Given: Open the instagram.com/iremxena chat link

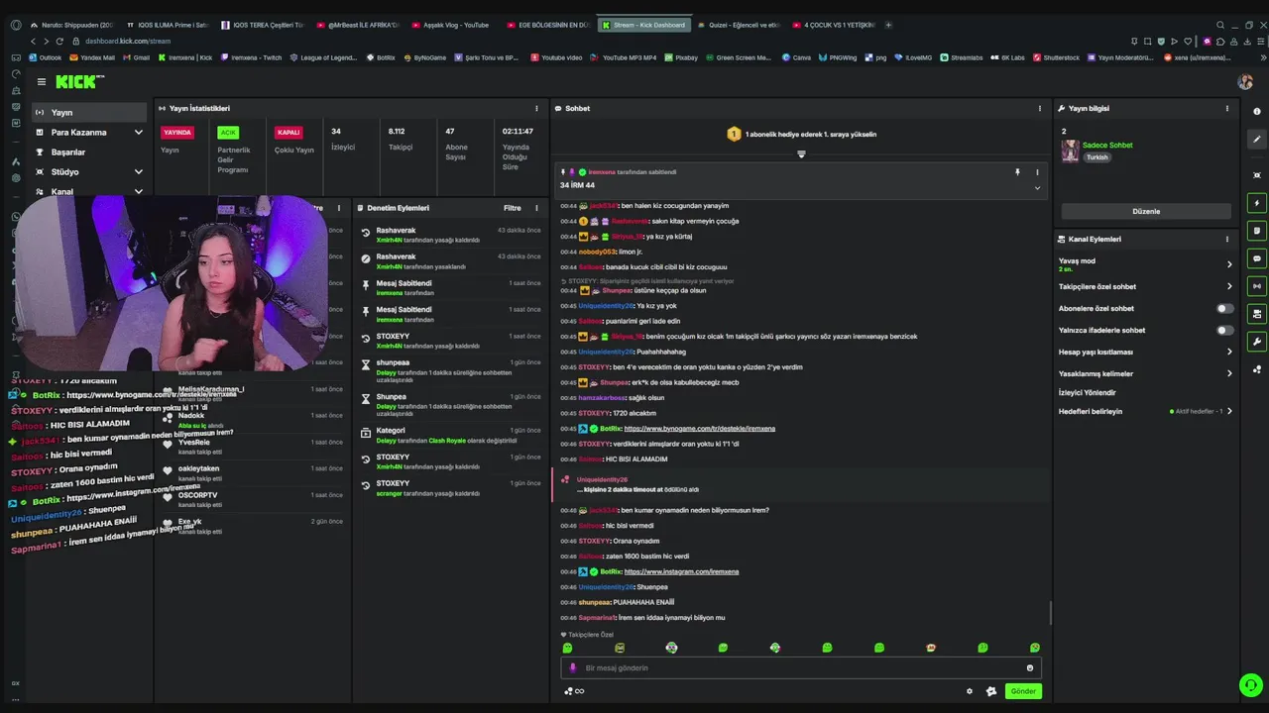Looking at the screenshot, I should [x=681, y=571].
